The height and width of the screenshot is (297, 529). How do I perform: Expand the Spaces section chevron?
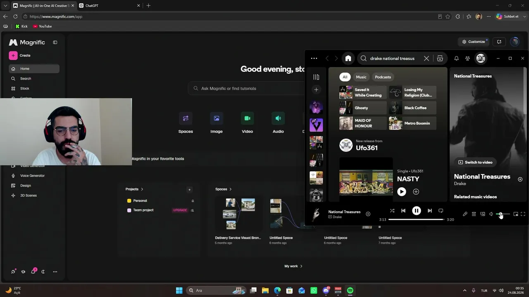click(230, 189)
